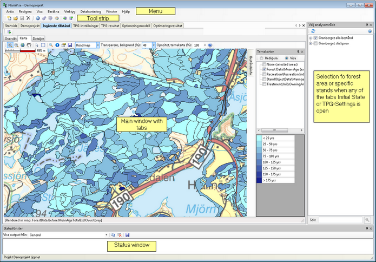Click the help icon in Välj analysområde panel
Image resolution: width=376 pixels, height=262 pixels.
pyautogui.click(x=370, y=31)
